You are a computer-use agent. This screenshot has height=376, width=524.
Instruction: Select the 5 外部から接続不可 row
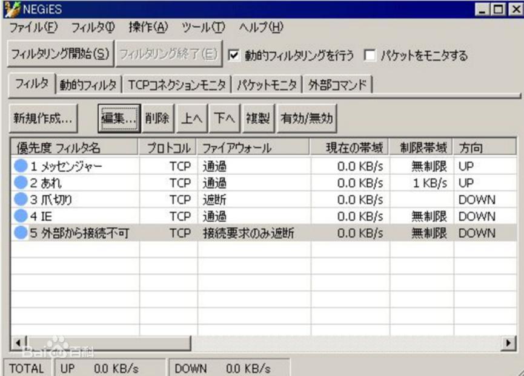(264, 233)
